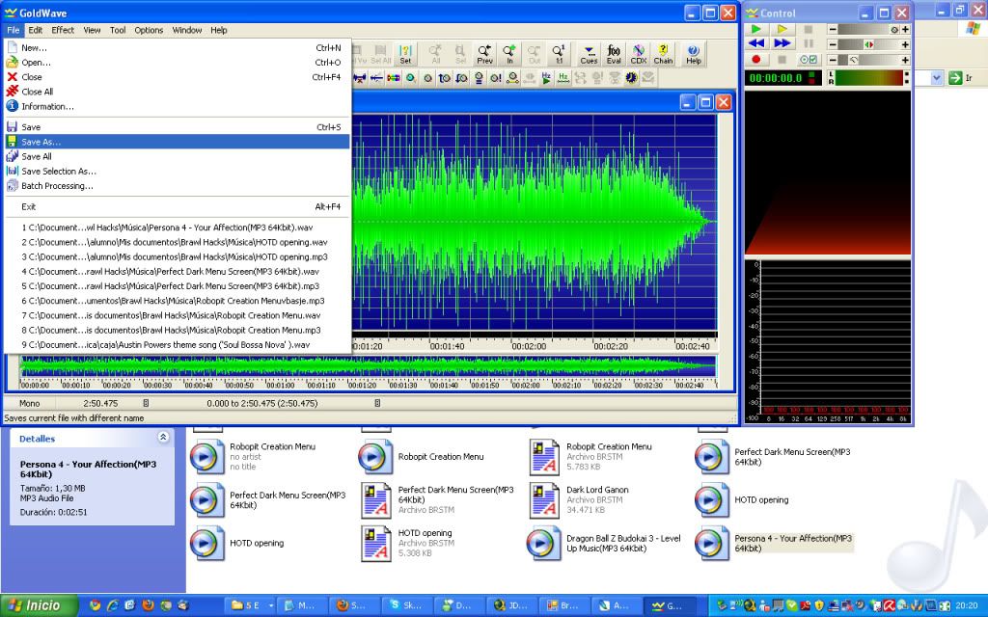Collapse the Detalles panel chevron
The height and width of the screenshot is (617, 988).
click(163, 438)
